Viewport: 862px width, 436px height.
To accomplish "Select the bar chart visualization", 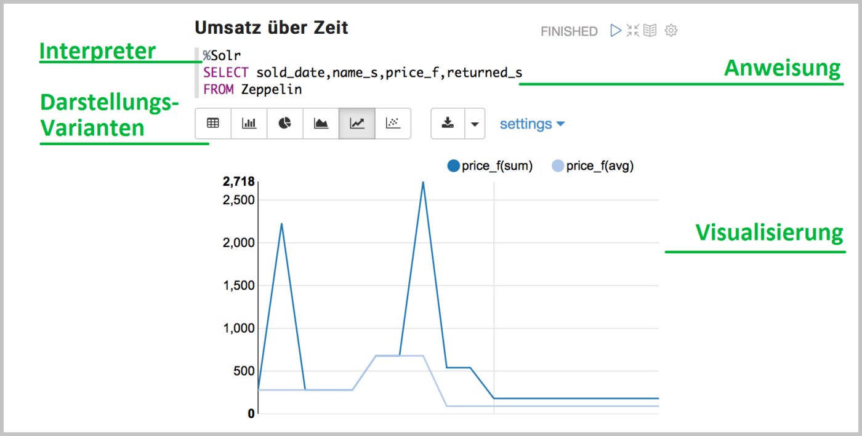I will 249,124.
